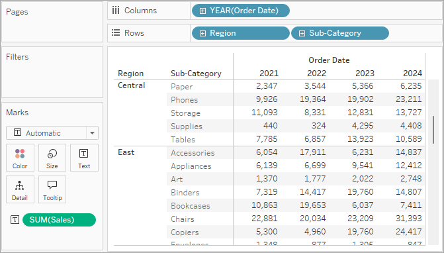Select the East region row label

pos(126,152)
